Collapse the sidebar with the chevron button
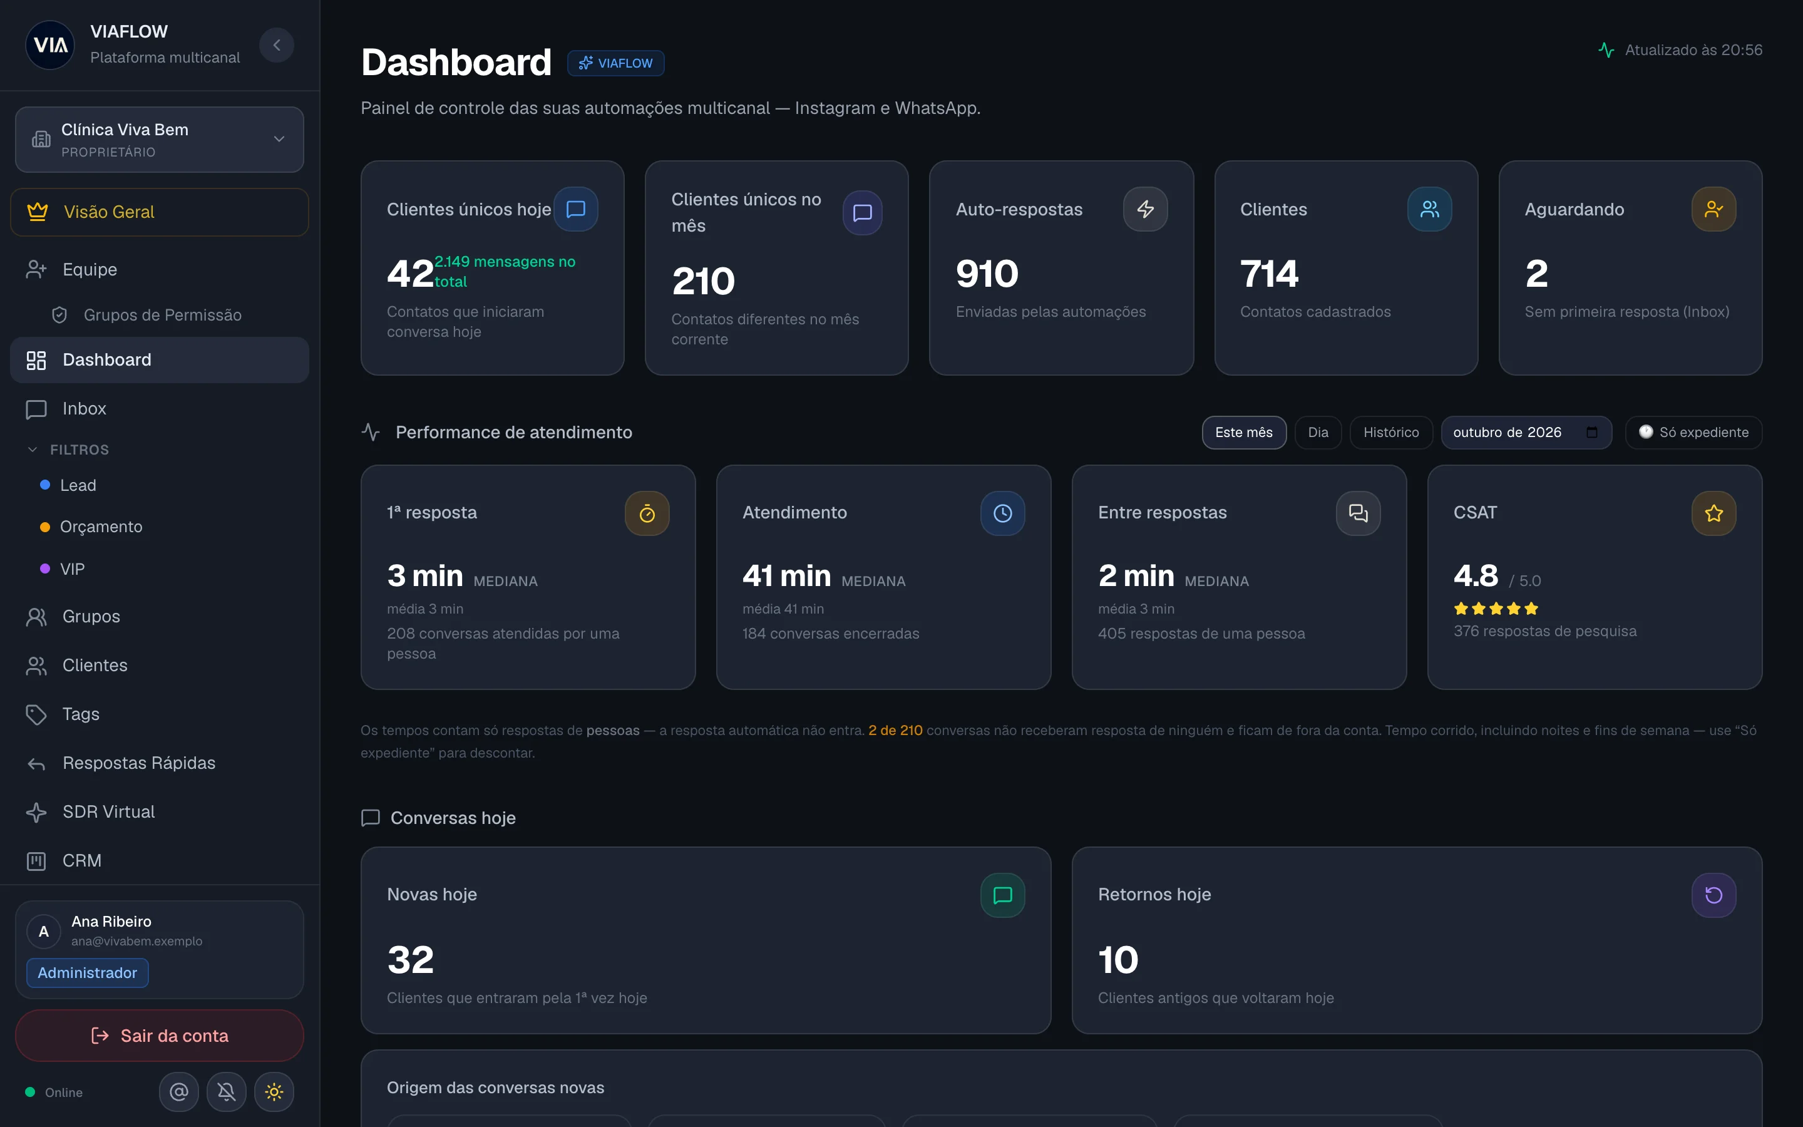The width and height of the screenshot is (1803, 1127). [x=277, y=46]
